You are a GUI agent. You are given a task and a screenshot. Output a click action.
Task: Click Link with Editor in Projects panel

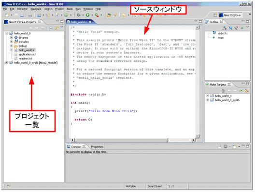(x=57, y=29)
